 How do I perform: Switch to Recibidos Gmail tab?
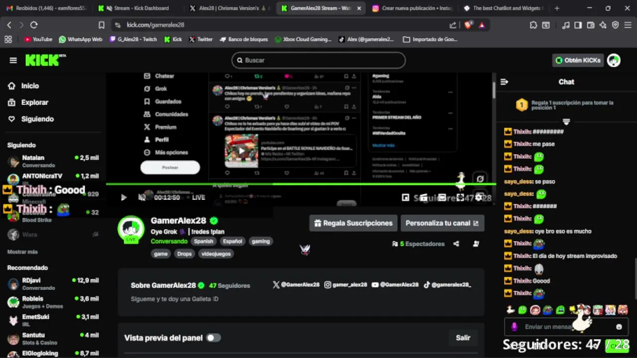tap(46, 8)
